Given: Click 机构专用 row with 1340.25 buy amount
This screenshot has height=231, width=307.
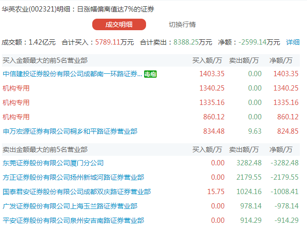Looking at the screenshot, I should [16, 88].
